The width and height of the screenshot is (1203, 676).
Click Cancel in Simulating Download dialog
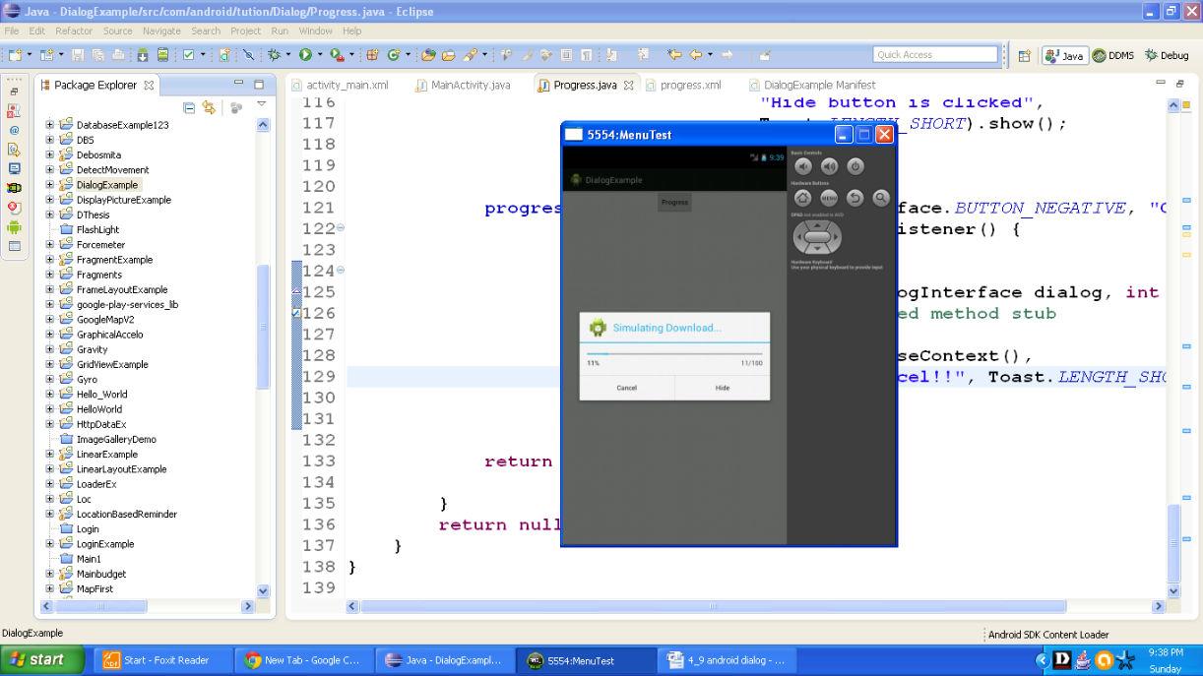(627, 388)
